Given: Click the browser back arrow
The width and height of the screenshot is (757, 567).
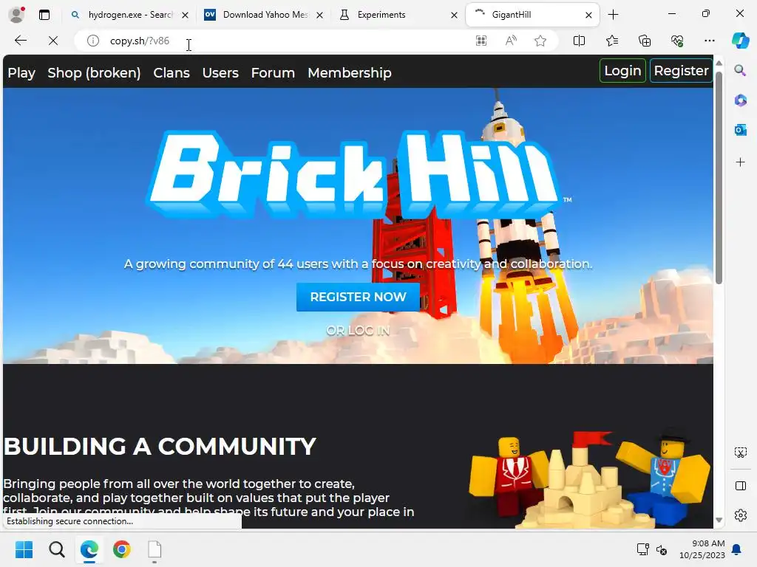Looking at the screenshot, I should [20, 41].
